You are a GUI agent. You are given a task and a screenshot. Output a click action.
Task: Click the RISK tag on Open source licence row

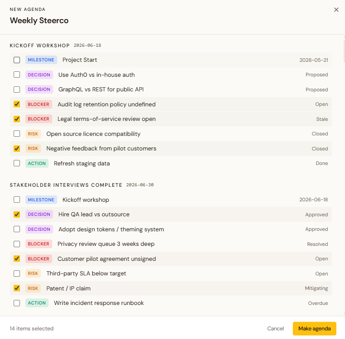(x=33, y=134)
